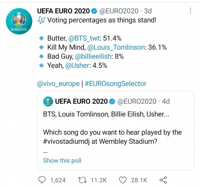Click the small avatar in the quoted tweet
The height and width of the screenshot is (188, 200).
coord(48,101)
